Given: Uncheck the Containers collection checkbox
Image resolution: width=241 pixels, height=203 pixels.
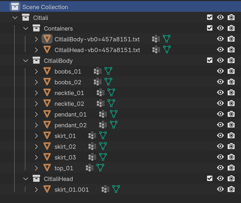Looking at the screenshot, I should pyautogui.click(x=209, y=28).
